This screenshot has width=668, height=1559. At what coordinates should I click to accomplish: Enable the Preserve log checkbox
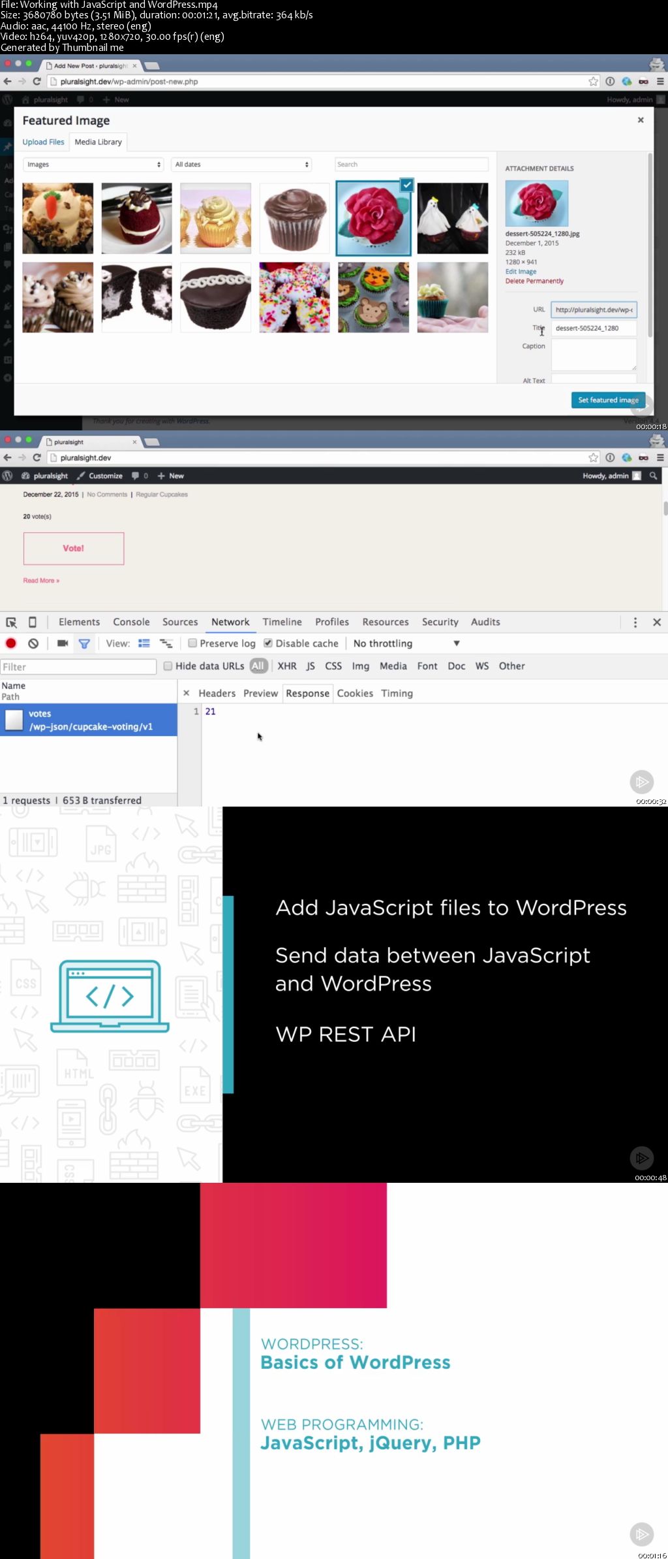(x=192, y=643)
